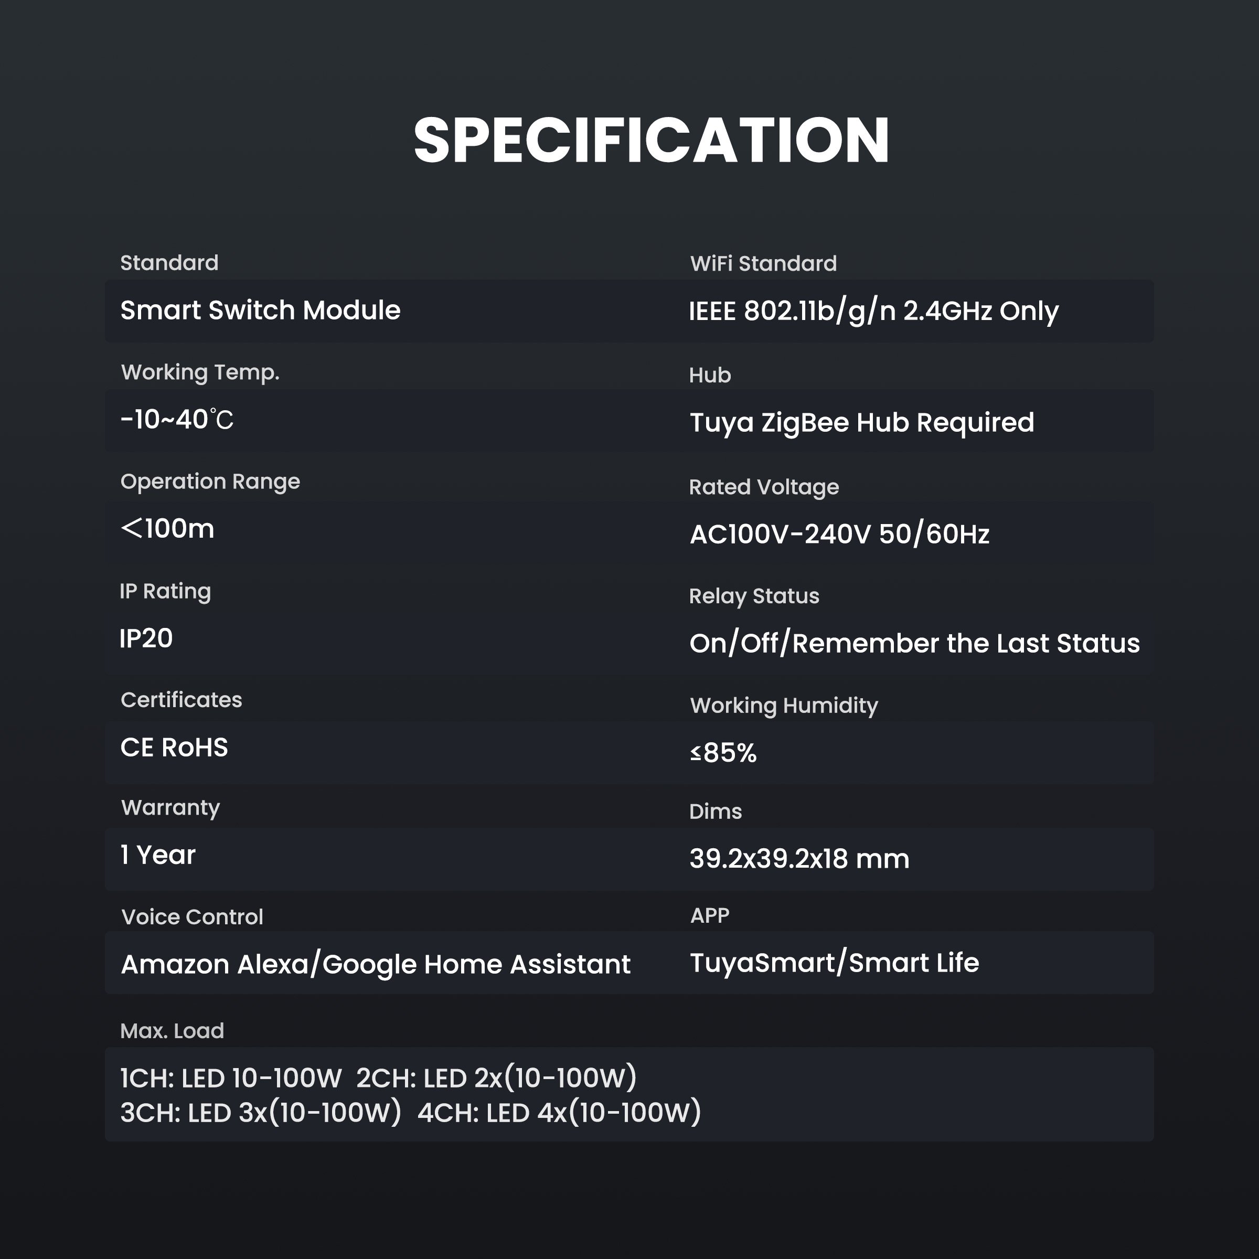The width and height of the screenshot is (1259, 1259).
Task: Select the TuyaSmart/Smart Life app value
Action: coord(834,963)
